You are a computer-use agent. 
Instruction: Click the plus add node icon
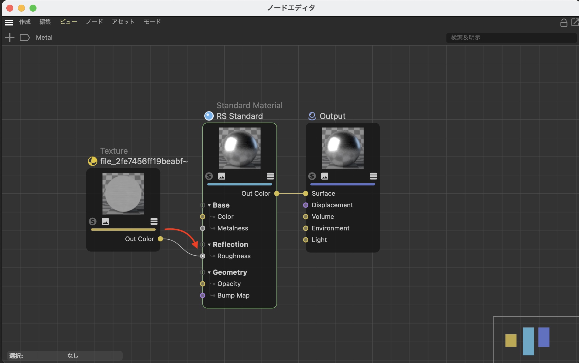pos(10,38)
